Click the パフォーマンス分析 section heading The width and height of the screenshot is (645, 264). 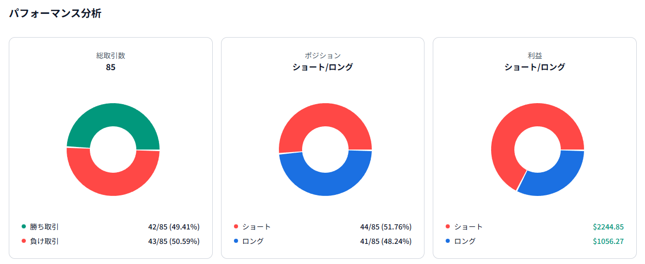click(x=55, y=14)
